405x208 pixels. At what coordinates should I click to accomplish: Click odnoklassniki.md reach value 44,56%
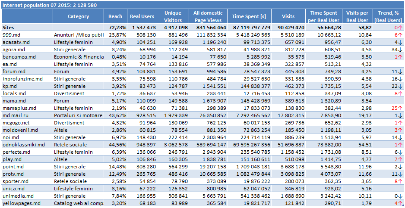(x=115, y=145)
